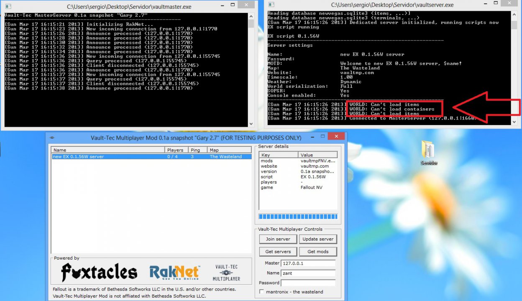Image resolution: width=522 pixels, height=301 pixels.
Task: Sort server list by Map column
Action: [229, 150]
